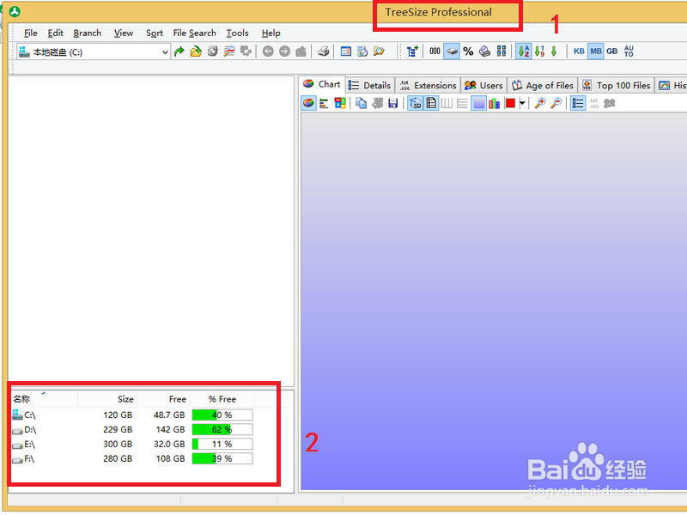Open the Tools menu

pyautogui.click(x=238, y=33)
